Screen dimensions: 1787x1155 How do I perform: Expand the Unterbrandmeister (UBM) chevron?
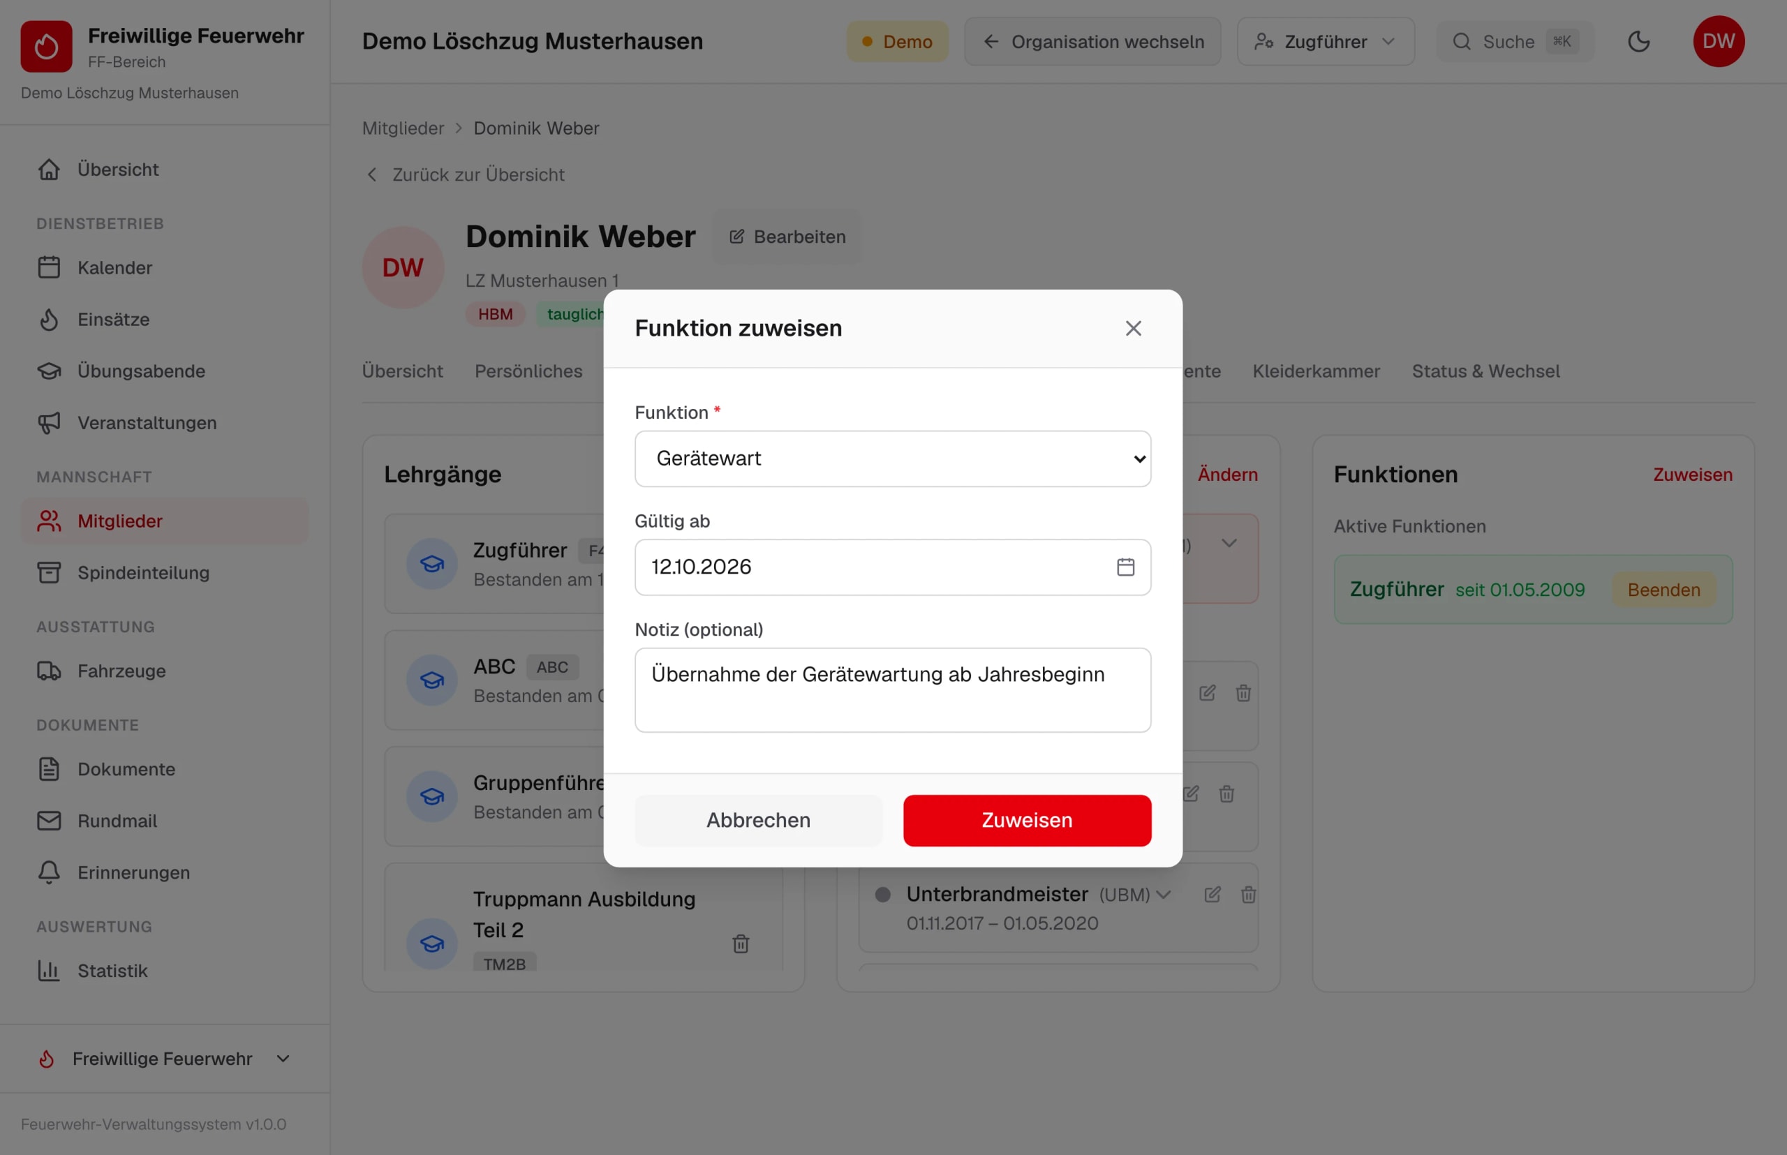[1164, 895]
